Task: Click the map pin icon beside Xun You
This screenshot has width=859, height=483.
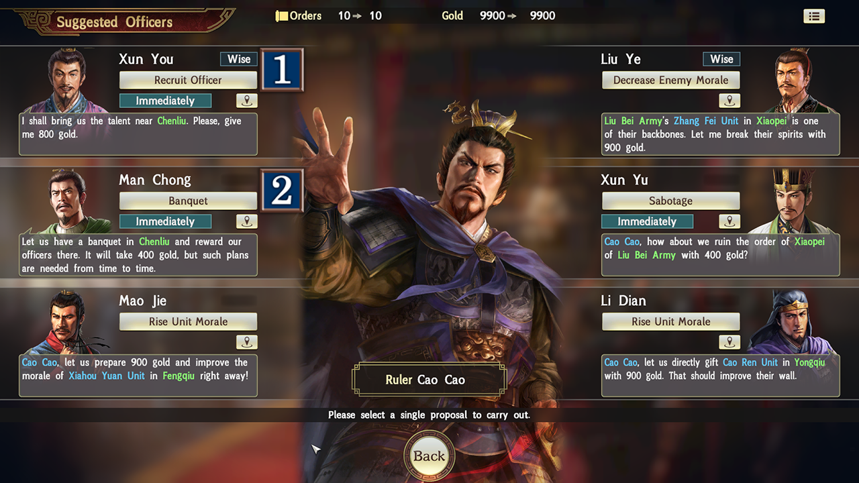Action: 247,101
